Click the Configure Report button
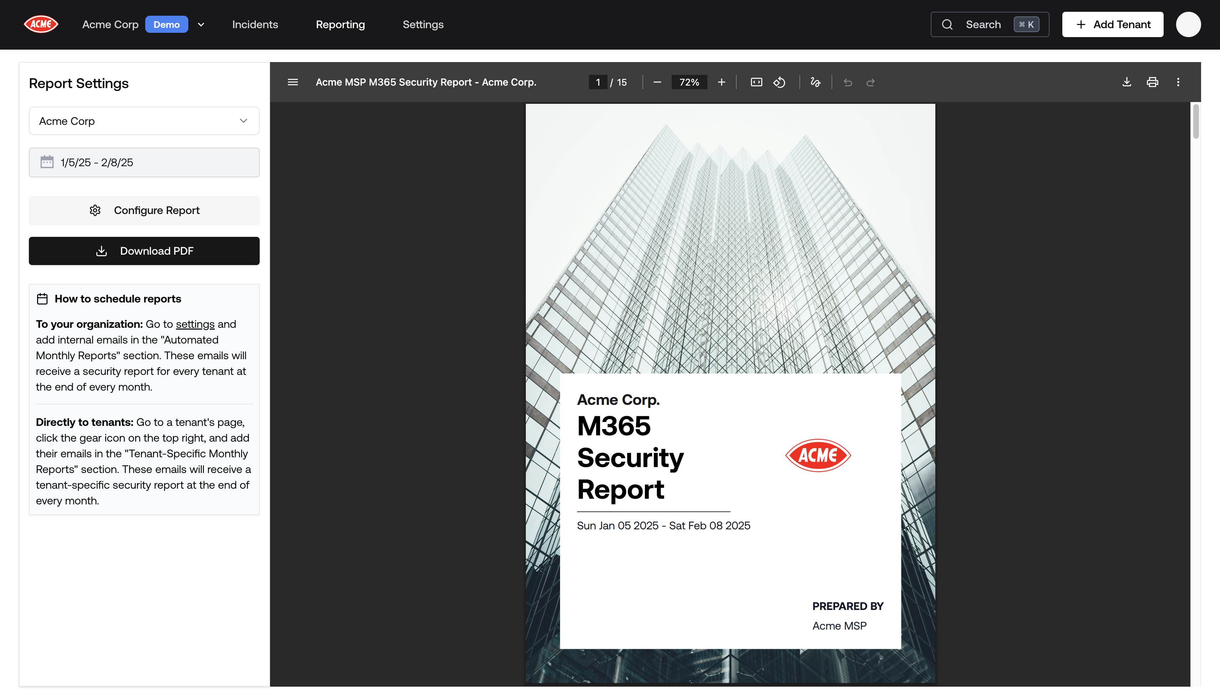This screenshot has width=1220, height=697. pos(144,210)
